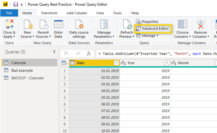Expand the Refresh Preview dropdown arrow

[x=133, y=37]
